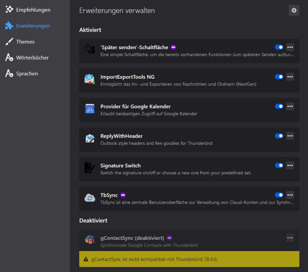Image resolution: width=308 pixels, height=272 pixels.
Task: Click the 'Eine simple Schaltfläche' description text
Action: (197, 54)
